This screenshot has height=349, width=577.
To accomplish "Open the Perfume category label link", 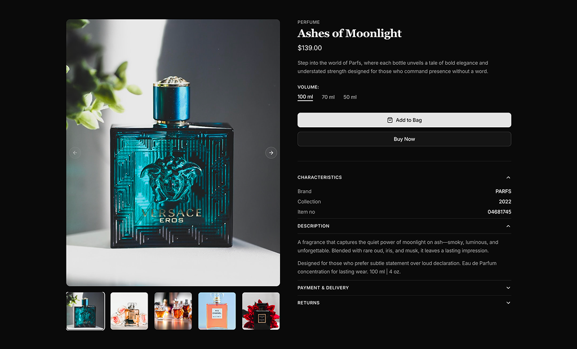I will [x=308, y=22].
